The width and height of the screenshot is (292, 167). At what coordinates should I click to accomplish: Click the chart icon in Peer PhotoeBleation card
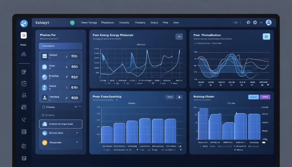tap(266, 36)
